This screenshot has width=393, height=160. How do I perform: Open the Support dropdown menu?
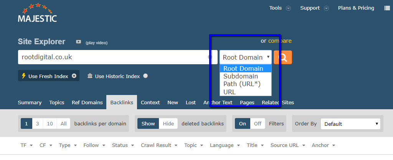pyautogui.click(x=314, y=8)
